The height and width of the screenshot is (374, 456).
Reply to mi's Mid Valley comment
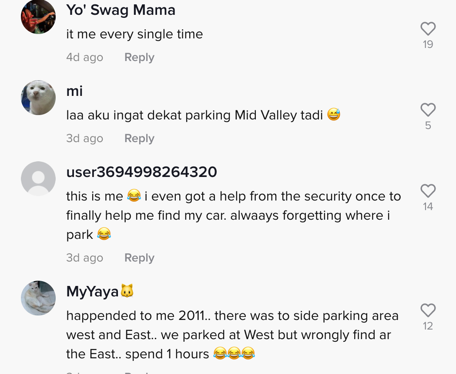tap(139, 139)
